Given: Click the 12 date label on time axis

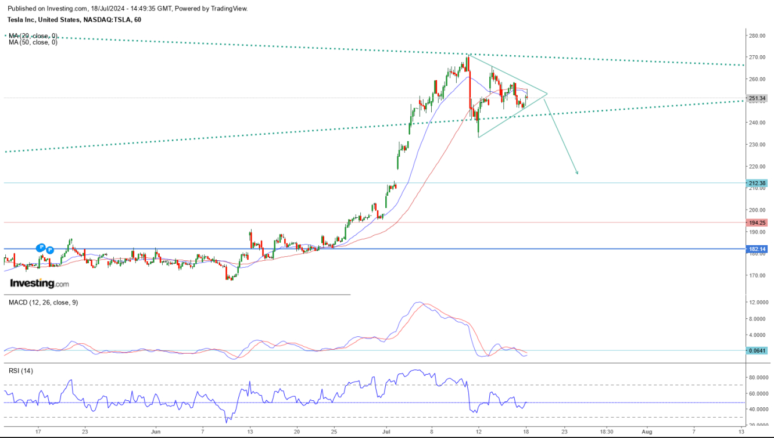Looking at the screenshot, I should [x=478, y=432].
